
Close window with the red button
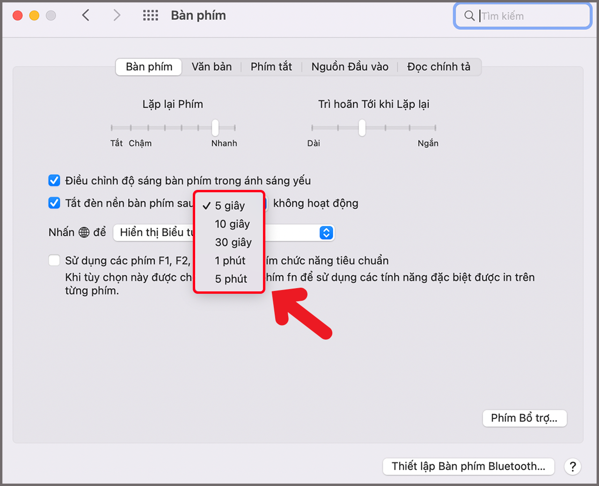click(18, 15)
